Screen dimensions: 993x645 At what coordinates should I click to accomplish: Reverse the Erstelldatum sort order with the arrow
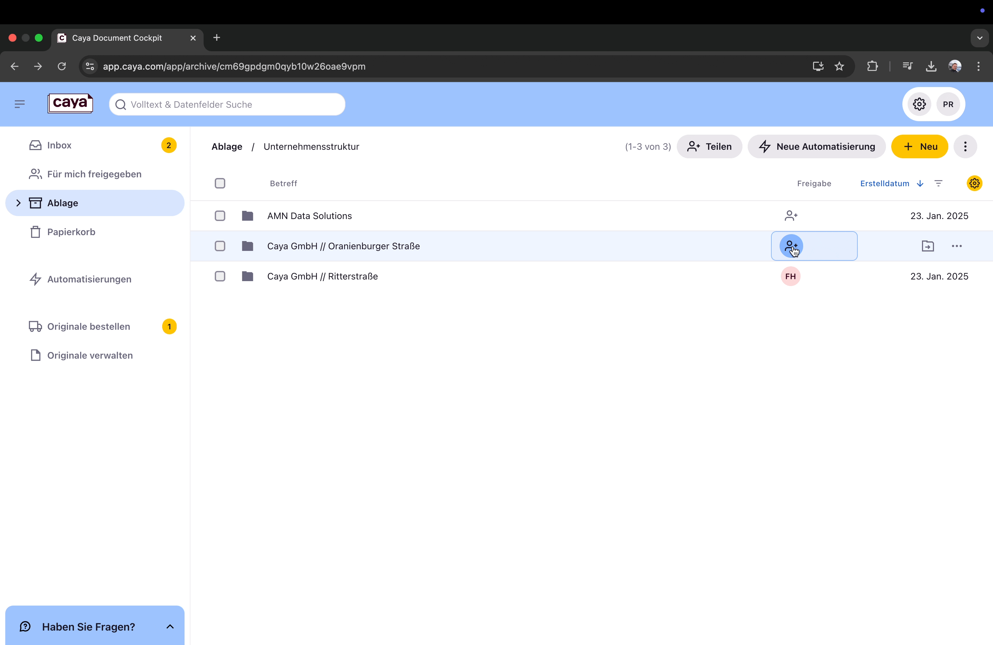pyautogui.click(x=920, y=184)
